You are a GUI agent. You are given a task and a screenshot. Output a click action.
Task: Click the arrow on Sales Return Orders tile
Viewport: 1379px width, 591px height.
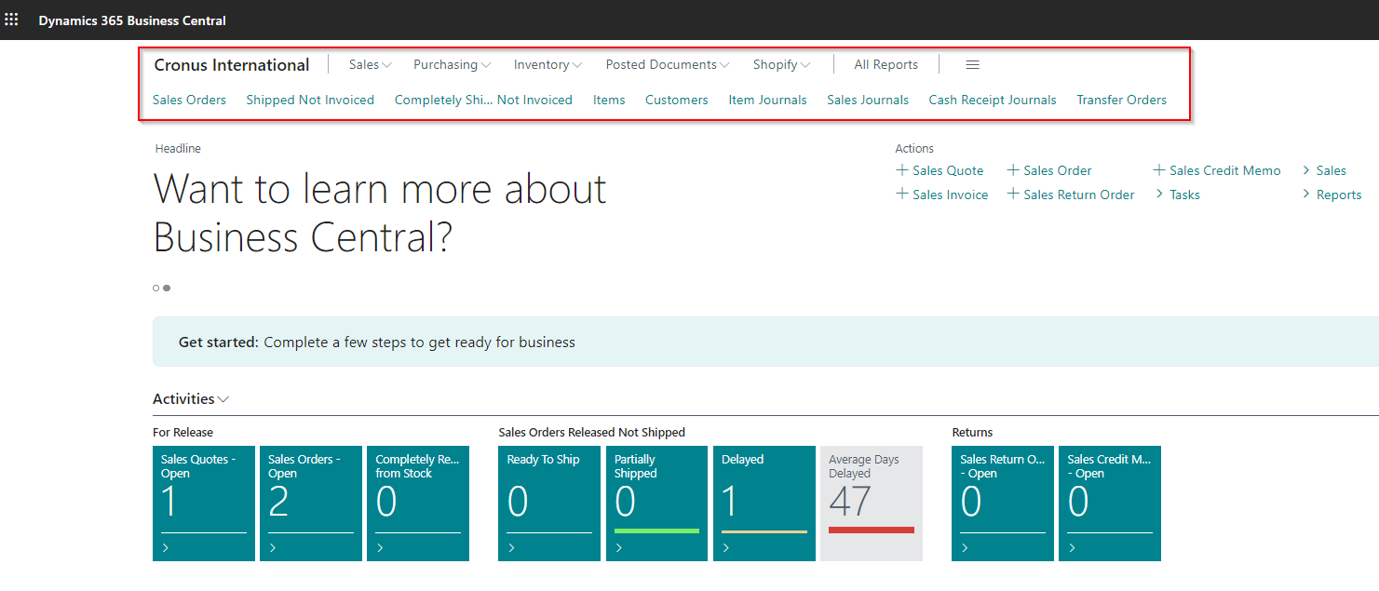tap(965, 548)
